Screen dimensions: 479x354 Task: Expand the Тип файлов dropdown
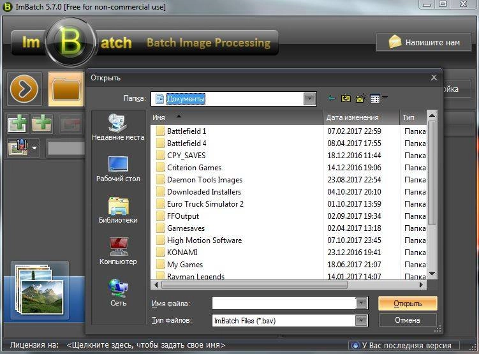click(x=361, y=320)
